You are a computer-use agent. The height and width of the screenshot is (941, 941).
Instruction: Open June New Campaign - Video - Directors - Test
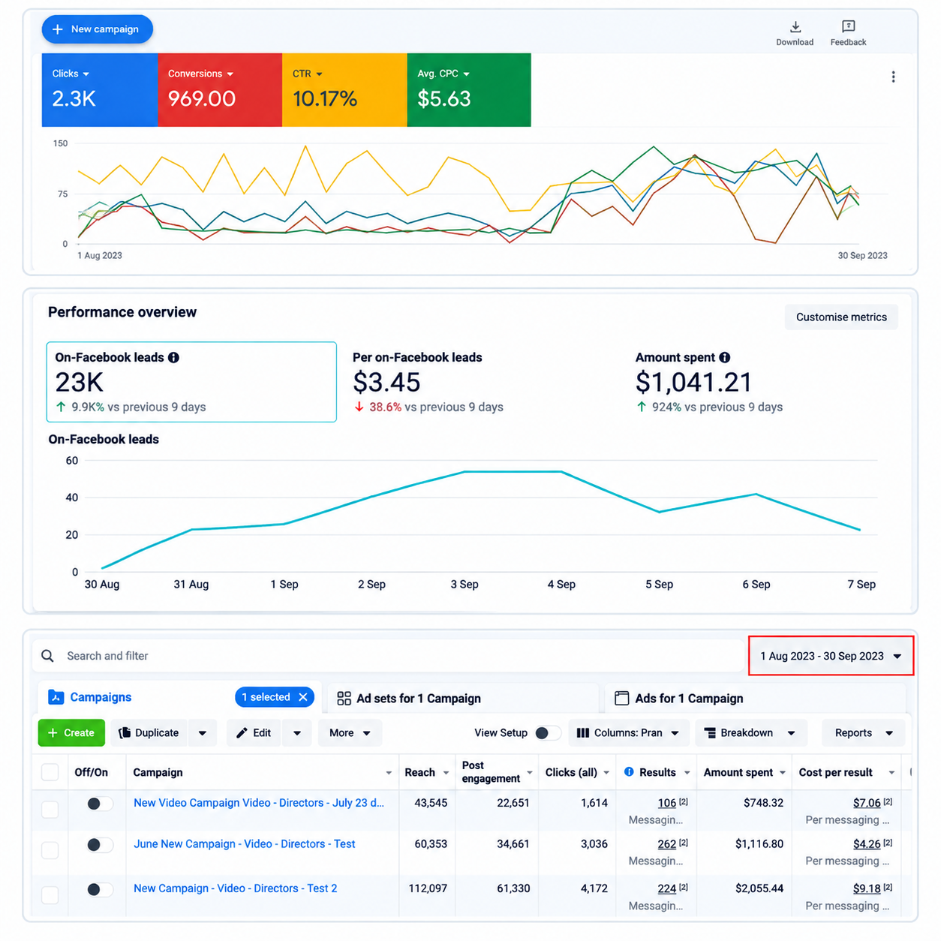(x=245, y=843)
